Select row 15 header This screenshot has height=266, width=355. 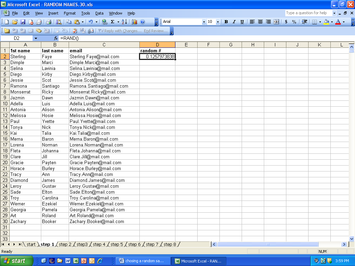[5, 133]
